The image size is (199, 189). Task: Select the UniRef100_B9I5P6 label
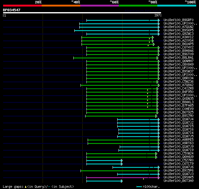(178, 171)
